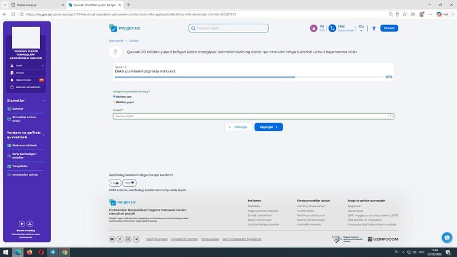The width and height of the screenshot is (457, 257).
Task: Open Sohalar breadcrumb link
Action: click(134, 41)
